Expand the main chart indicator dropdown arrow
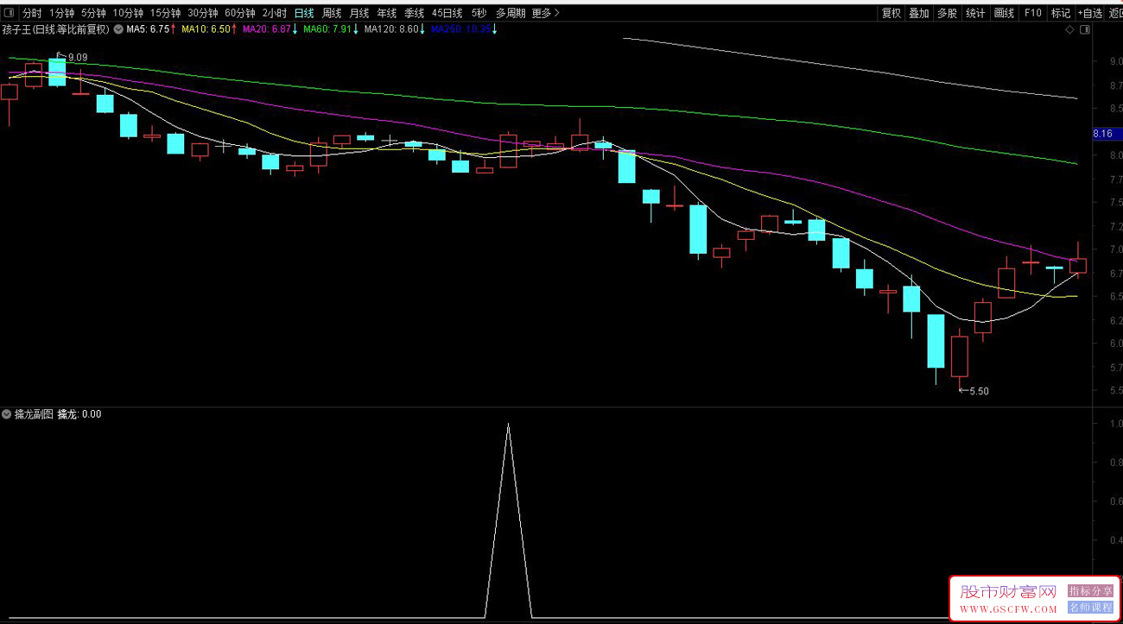 click(x=117, y=29)
